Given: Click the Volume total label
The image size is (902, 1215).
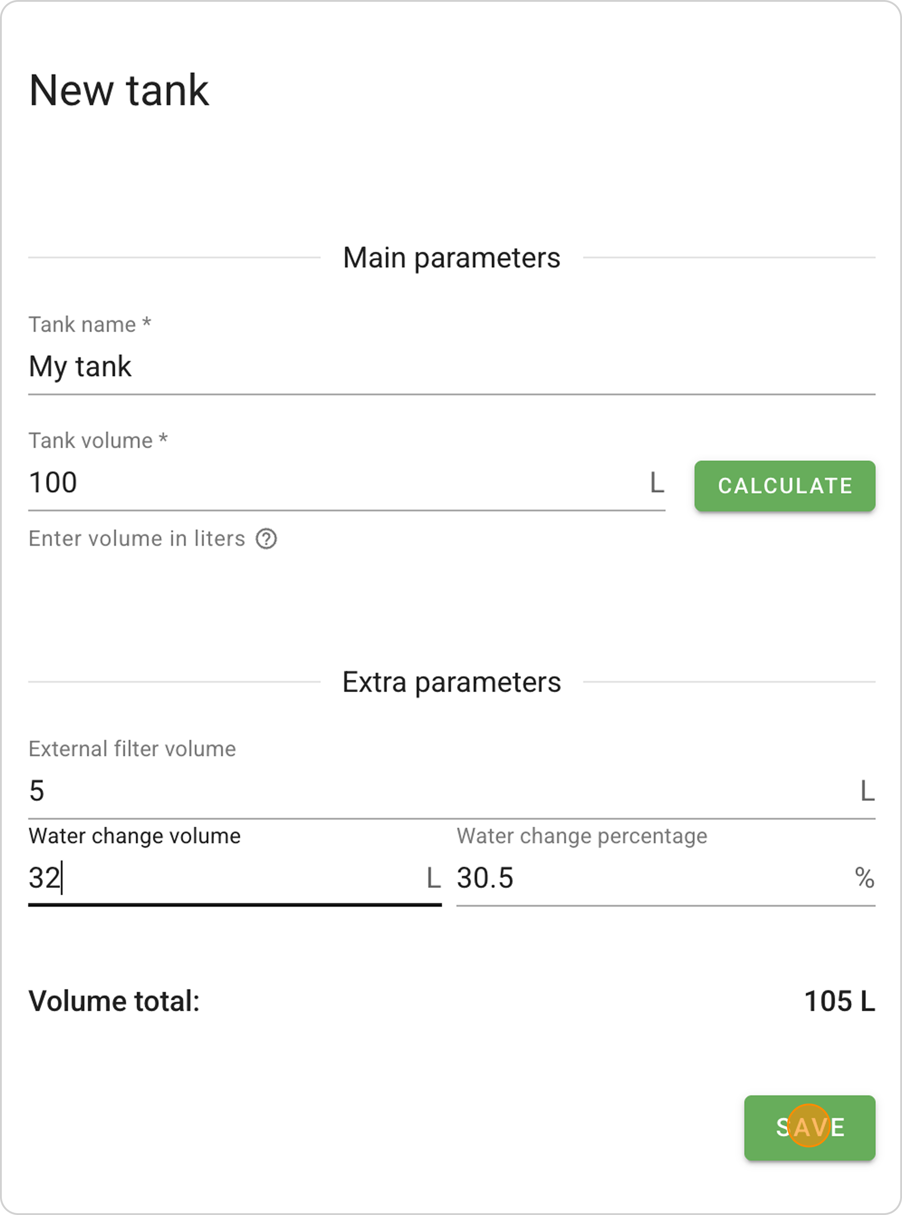Looking at the screenshot, I should [114, 1001].
